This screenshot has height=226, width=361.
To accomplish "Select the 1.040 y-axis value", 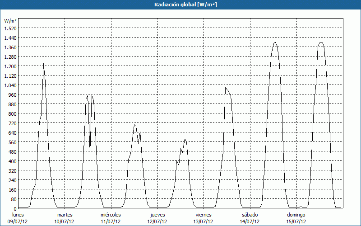I will 10,85.
